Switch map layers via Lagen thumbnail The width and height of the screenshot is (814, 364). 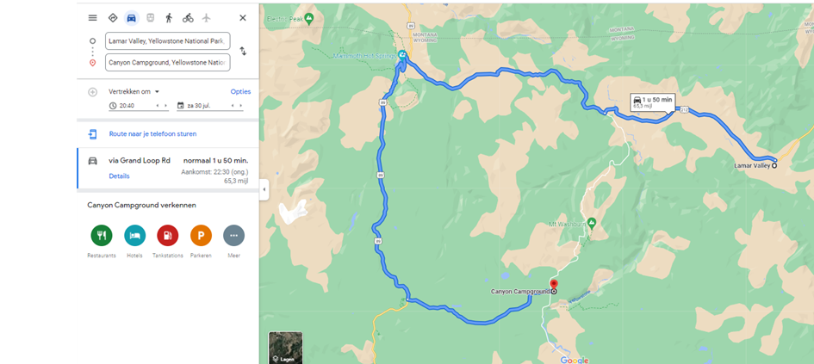[285, 348]
